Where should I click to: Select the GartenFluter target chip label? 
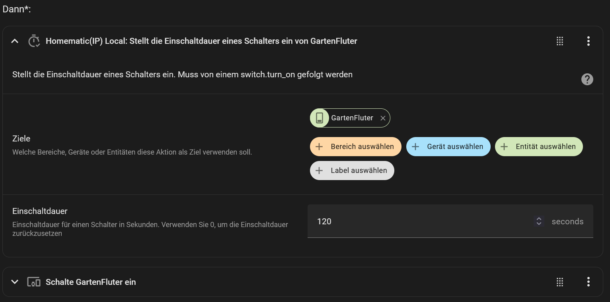pyautogui.click(x=352, y=118)
